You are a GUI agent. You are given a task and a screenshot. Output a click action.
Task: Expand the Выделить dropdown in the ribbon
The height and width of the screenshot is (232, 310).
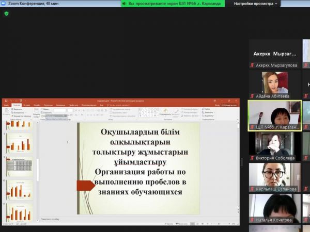[x=207, y=116]
